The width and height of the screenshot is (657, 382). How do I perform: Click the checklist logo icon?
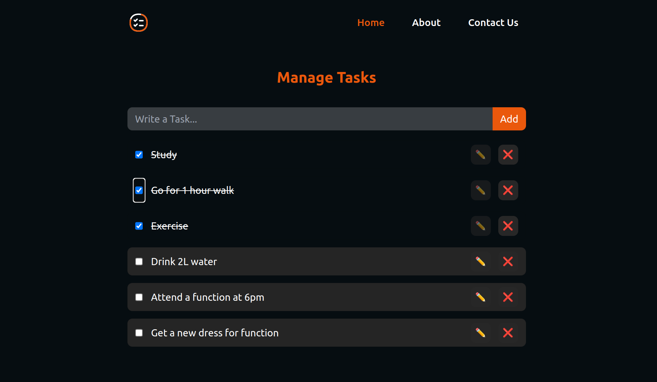pyautogui.click(x=138, y=22)
